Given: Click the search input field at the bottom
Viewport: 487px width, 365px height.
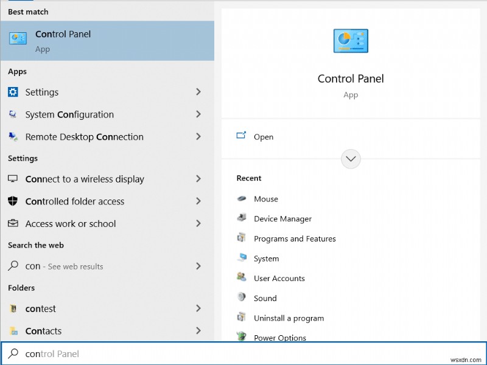Looking at the screenshot, I should pos(243,353).
